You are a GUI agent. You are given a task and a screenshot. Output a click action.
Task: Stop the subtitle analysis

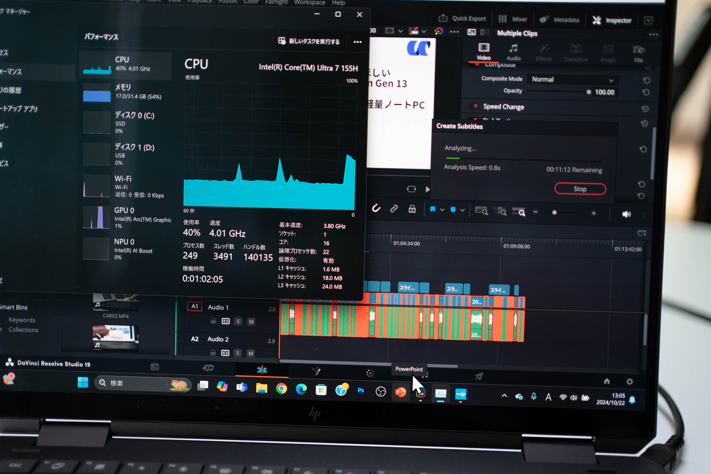tap(580, 189)
